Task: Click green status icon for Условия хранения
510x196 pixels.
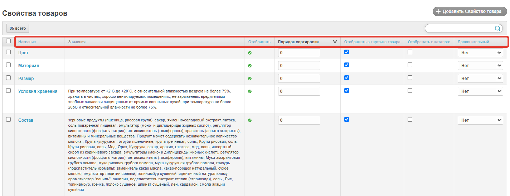Action: tap(250, 91)
